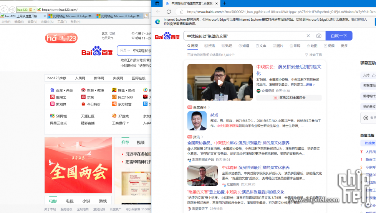
Task: Open the hao123 certificate badge dropdown in IE address bar
Action: click(x=34, y=10)
